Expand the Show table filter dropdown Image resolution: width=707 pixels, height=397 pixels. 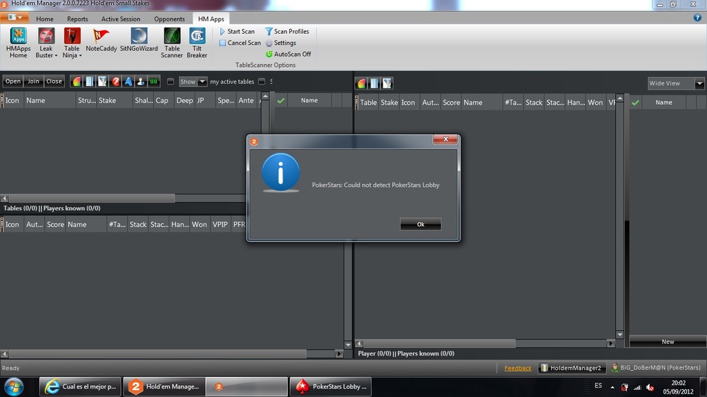point(202,81)
